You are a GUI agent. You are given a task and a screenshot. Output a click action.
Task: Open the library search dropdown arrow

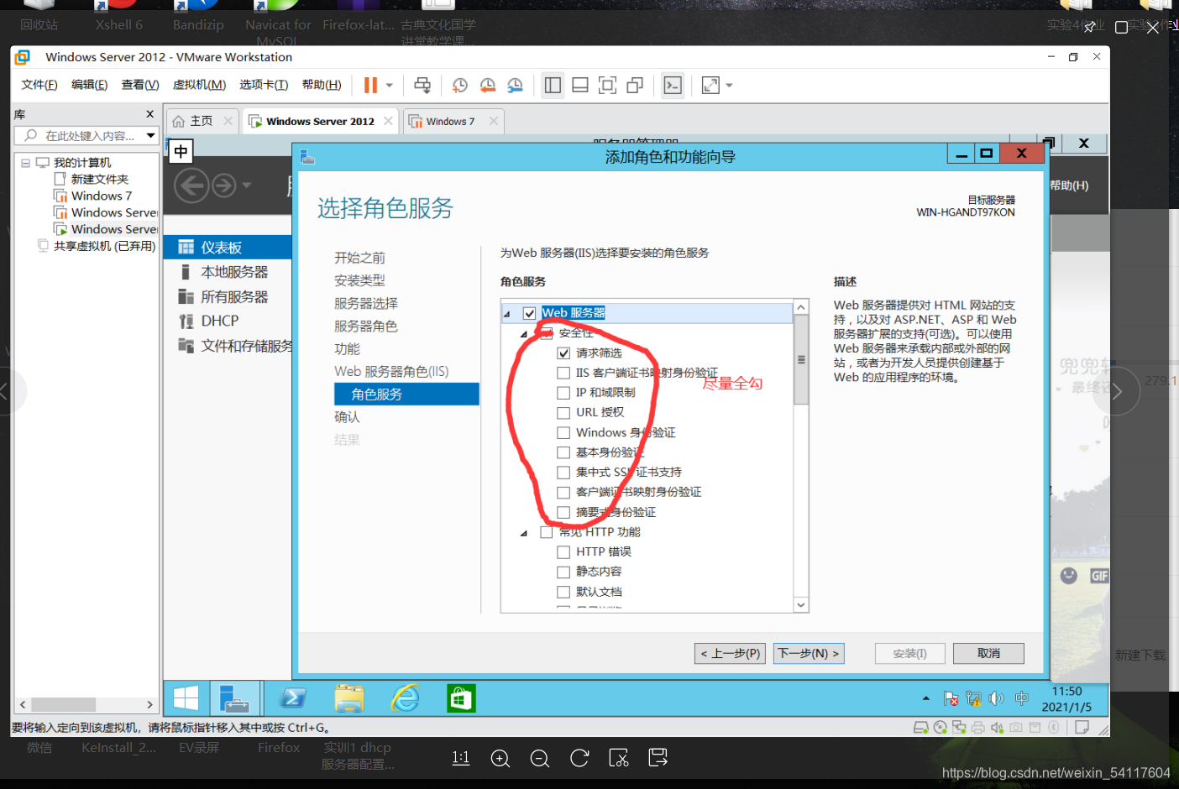tap(151, 135)
